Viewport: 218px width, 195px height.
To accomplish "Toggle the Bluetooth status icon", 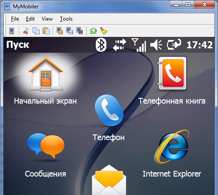I will tap(101, 45).
